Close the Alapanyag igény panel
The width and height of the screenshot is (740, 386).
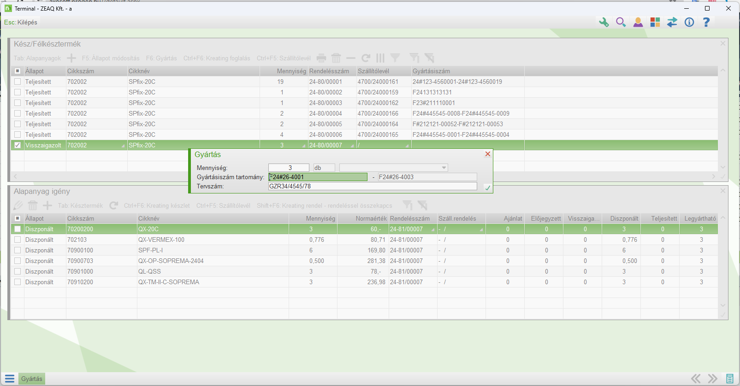coord(723,191)
